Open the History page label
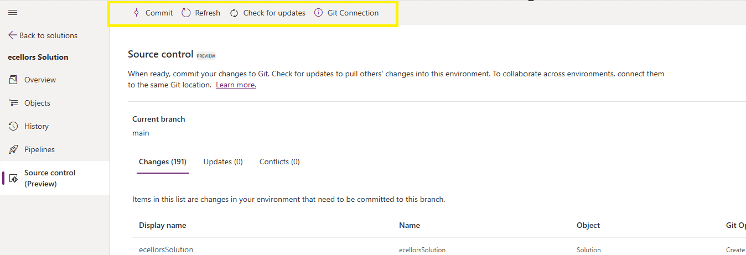This screenshot has width=746, height=255. pos(37,126)
